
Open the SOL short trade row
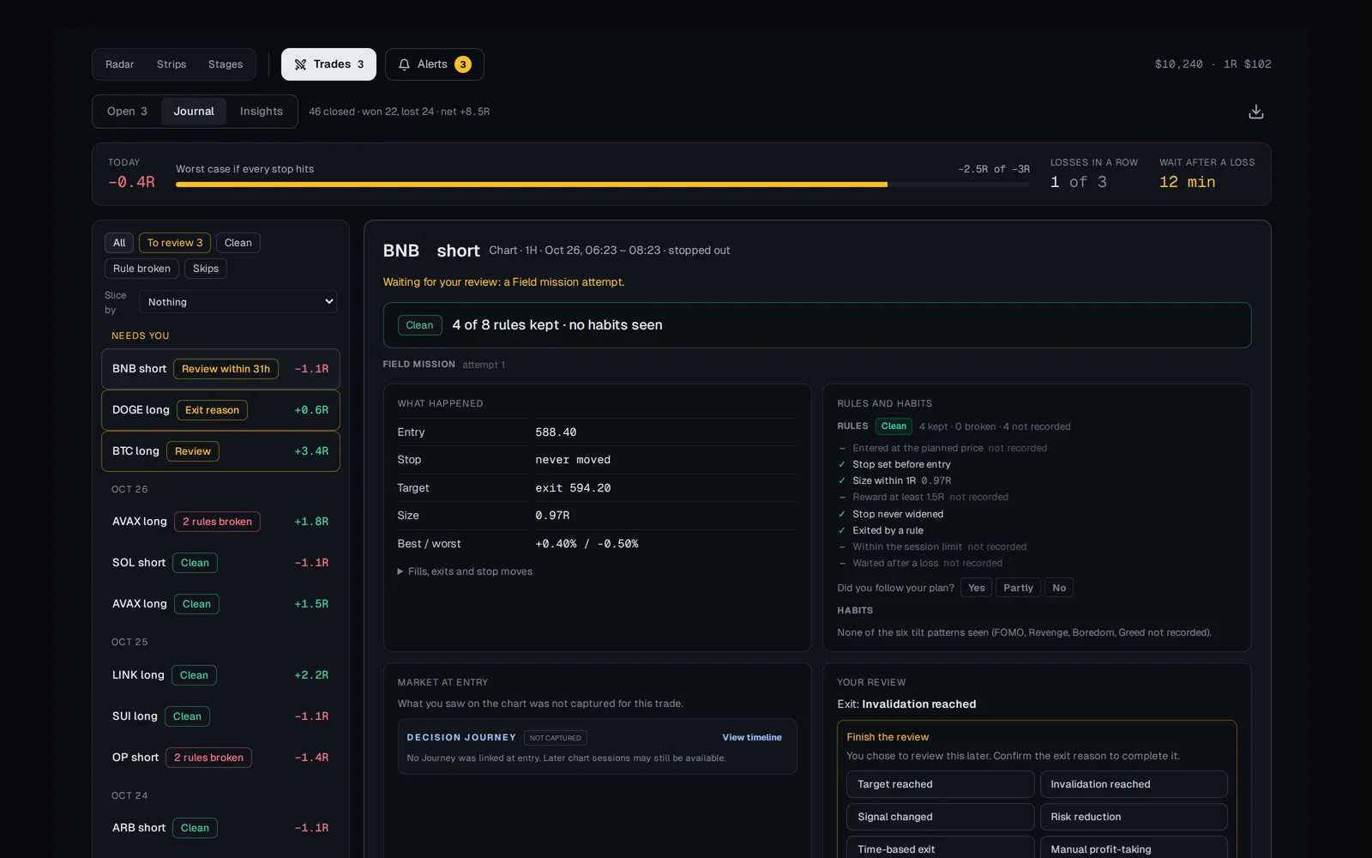pos(220,563)
